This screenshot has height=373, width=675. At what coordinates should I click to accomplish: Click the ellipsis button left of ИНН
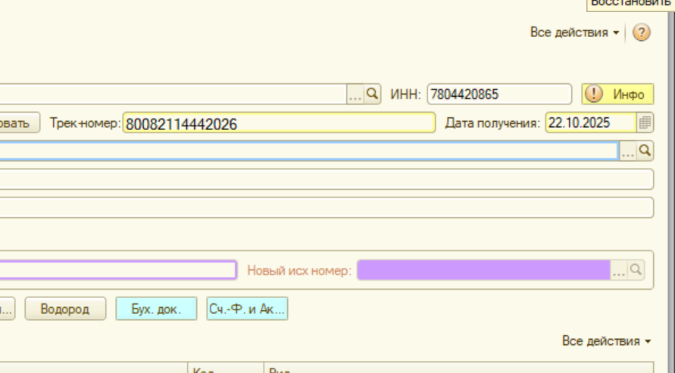click(355, 94)
